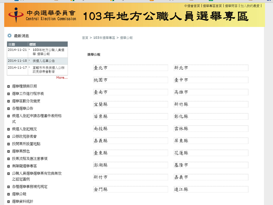Click the bullet icon beside 選舉票顏色
This screenshot has height=205, width=273.
pyautogui.click(x=9, y=151)
